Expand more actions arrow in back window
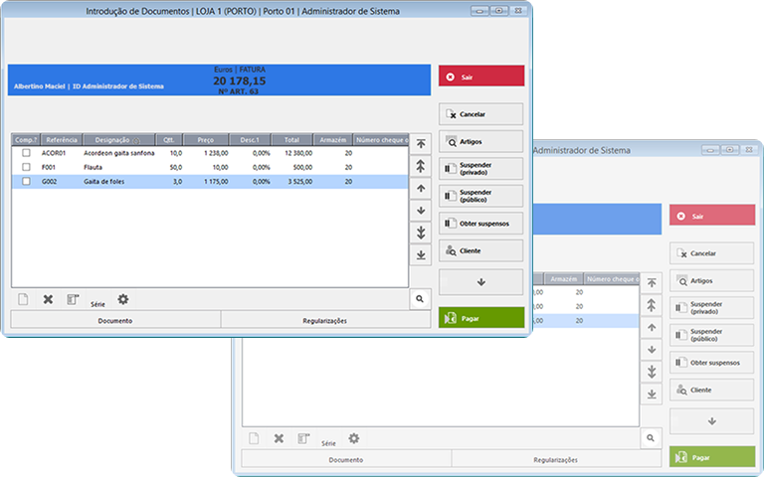This screenshot has height=477, width=764. tap(711, 421)
